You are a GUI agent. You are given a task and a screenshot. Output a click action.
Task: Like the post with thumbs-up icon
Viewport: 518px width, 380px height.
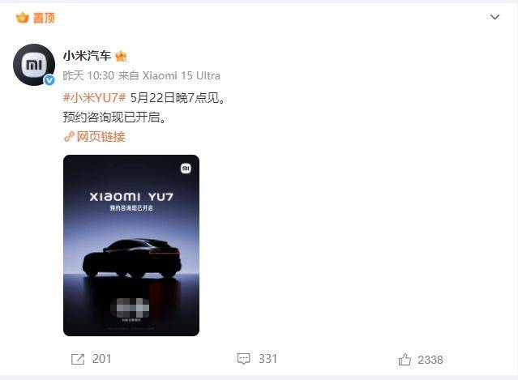tap(405, 359)
